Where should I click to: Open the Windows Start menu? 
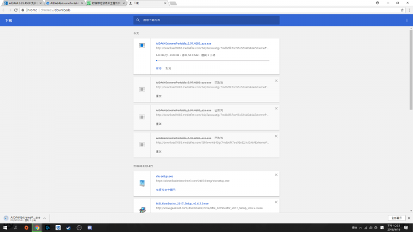(5, 228)
